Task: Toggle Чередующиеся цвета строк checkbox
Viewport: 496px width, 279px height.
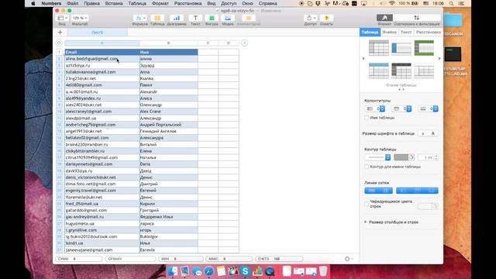Action: (x=367, y=204)
